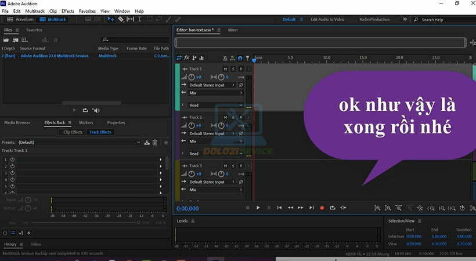Screen dimensions: 476x261
Task: Delete preset with the trash icon
Action: (155, 142)
